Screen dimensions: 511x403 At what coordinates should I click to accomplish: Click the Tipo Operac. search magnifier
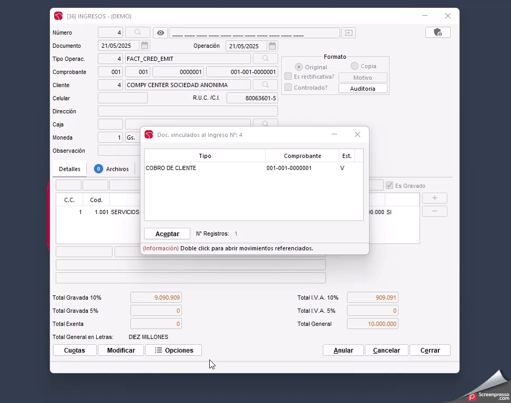[x=265, y=59]
